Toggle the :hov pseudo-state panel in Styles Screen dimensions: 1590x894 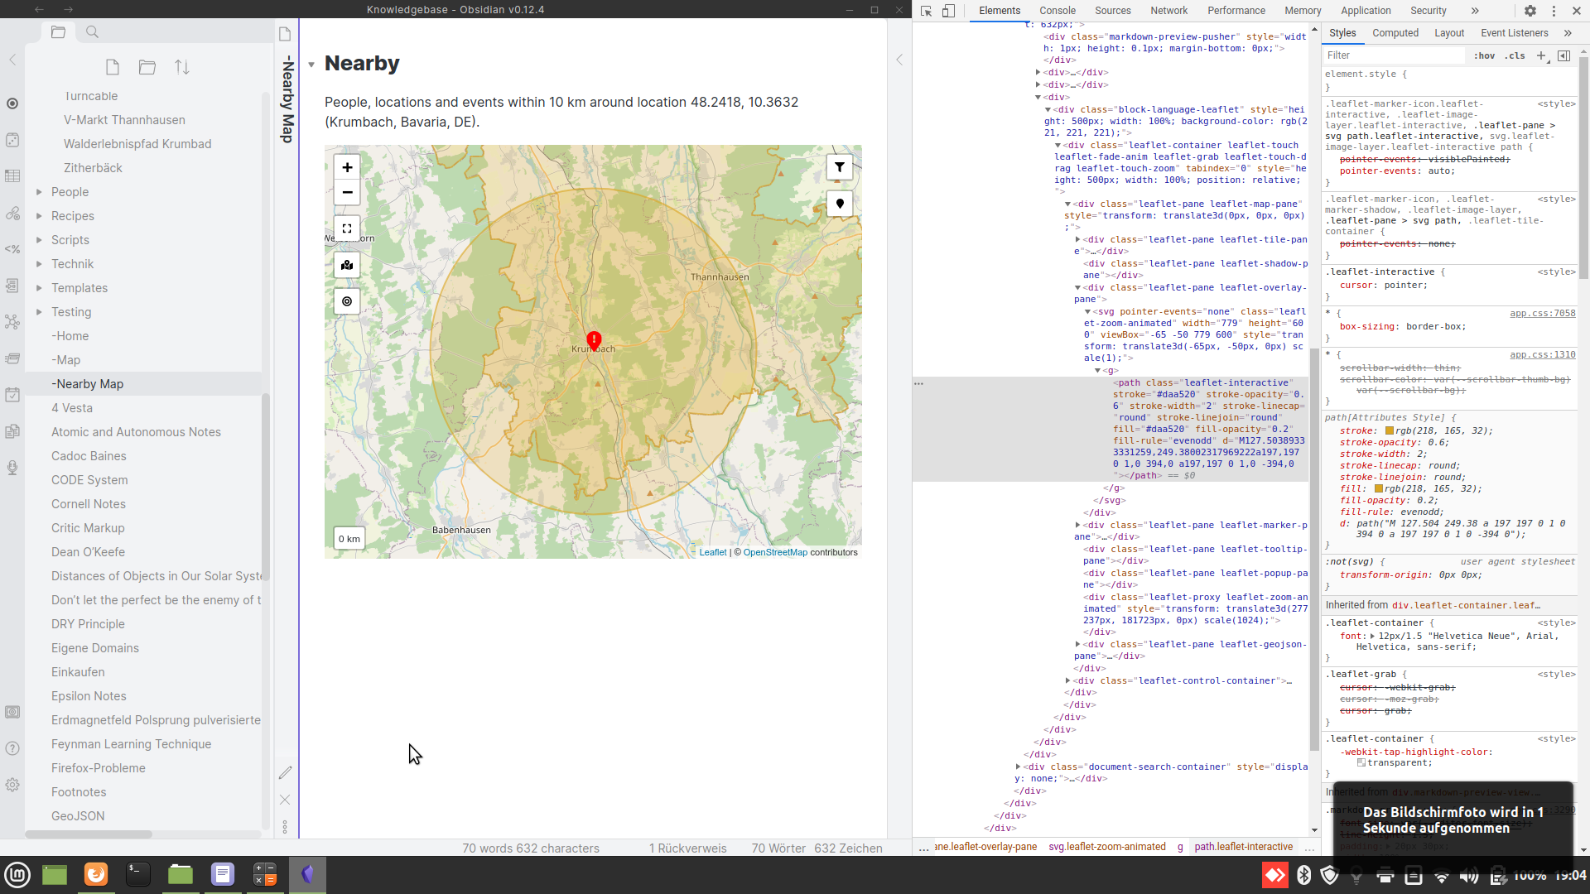click(1486, 55)
